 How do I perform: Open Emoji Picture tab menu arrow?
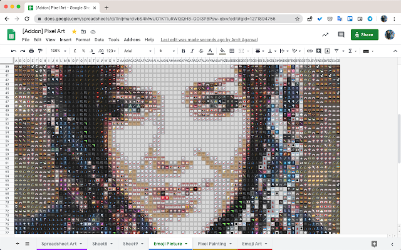pos(186,244)
